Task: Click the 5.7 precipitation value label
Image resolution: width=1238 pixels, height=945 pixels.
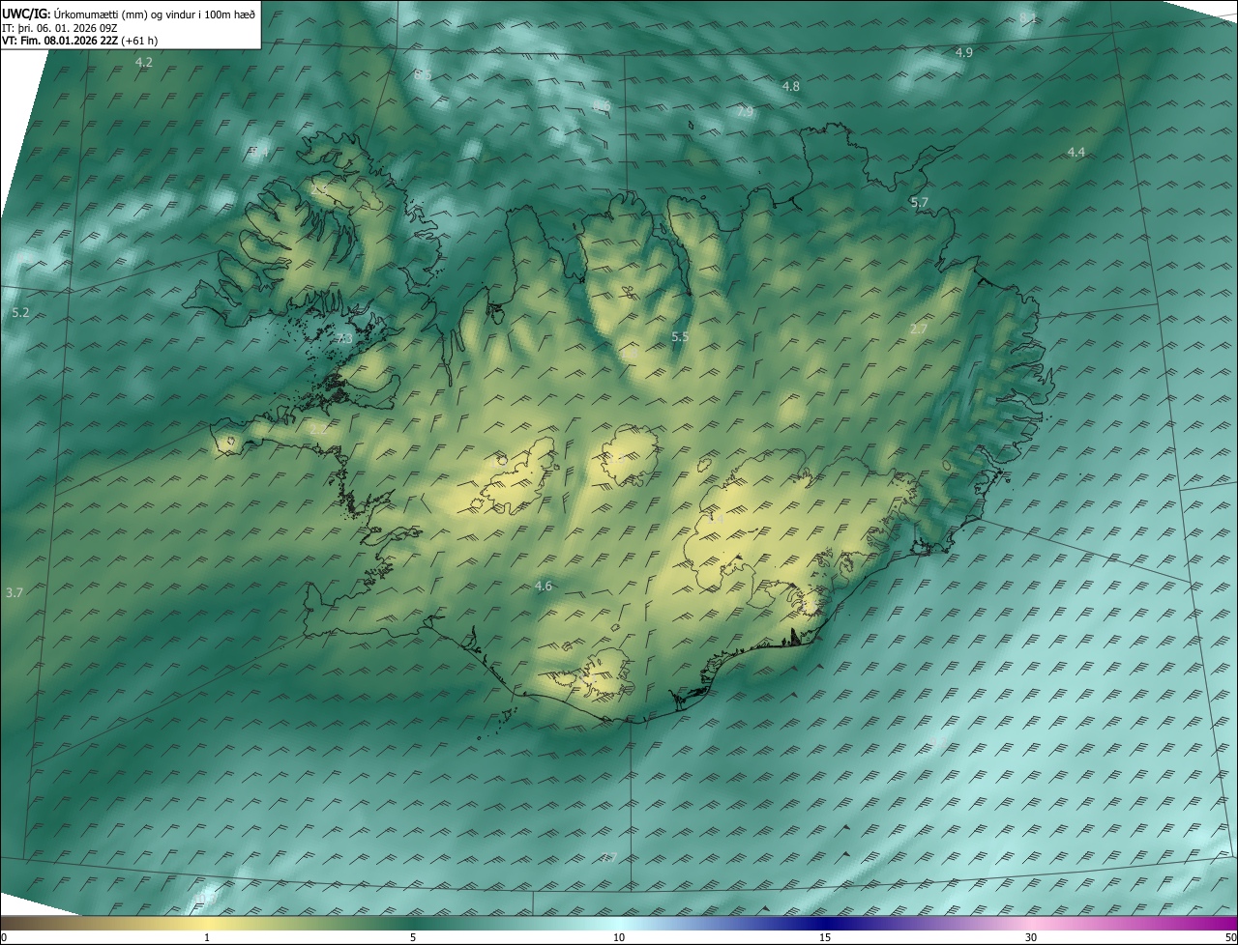Action: 919,202
